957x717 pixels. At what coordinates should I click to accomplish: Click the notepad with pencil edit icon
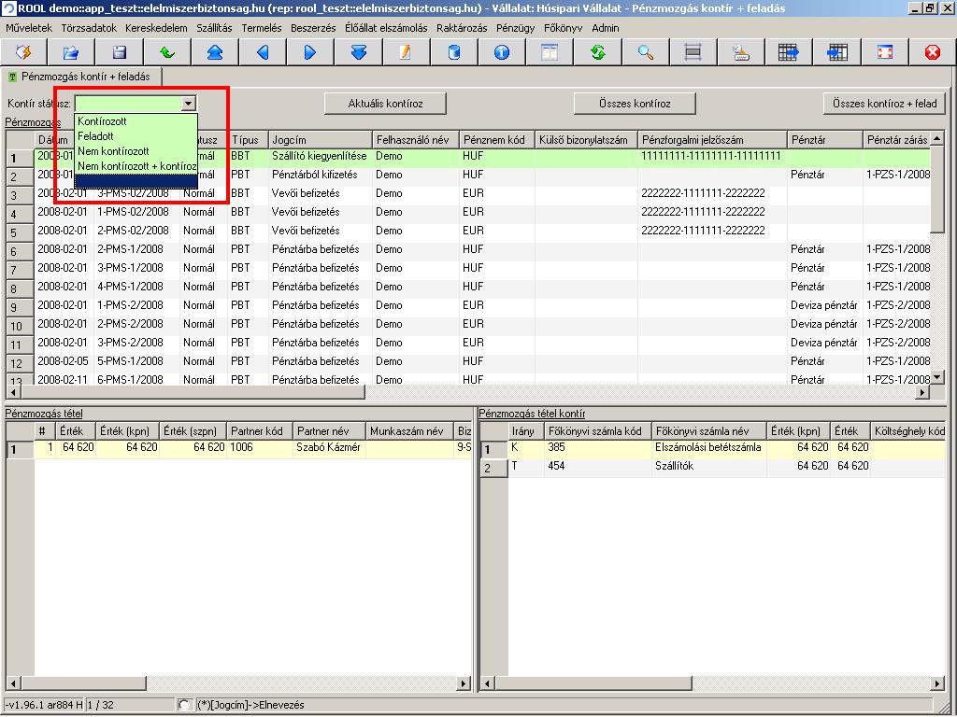pyautogui.click(x=406, y=52)
